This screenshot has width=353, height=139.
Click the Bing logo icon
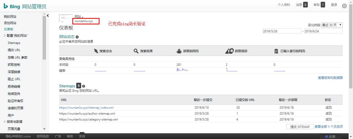click(6, 6)
